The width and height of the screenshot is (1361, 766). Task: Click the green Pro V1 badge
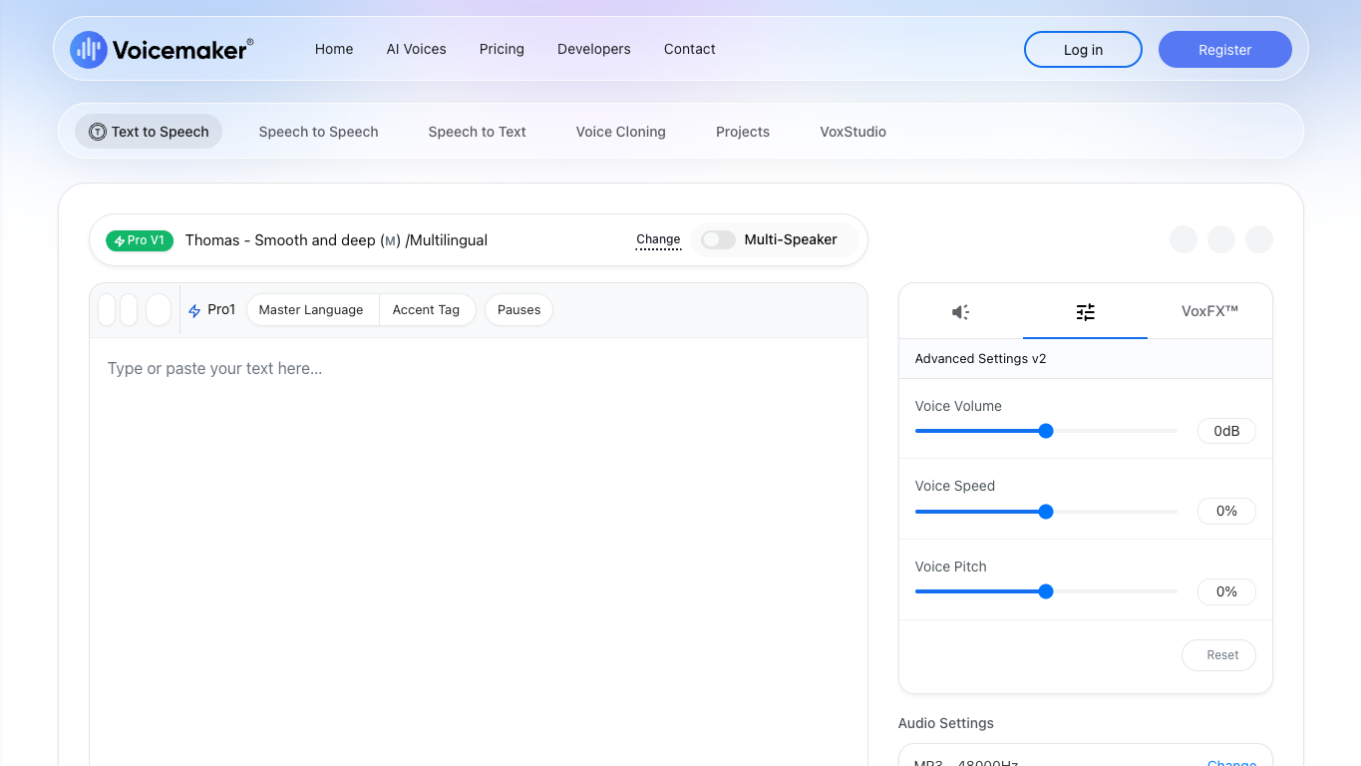coord(140,240)
